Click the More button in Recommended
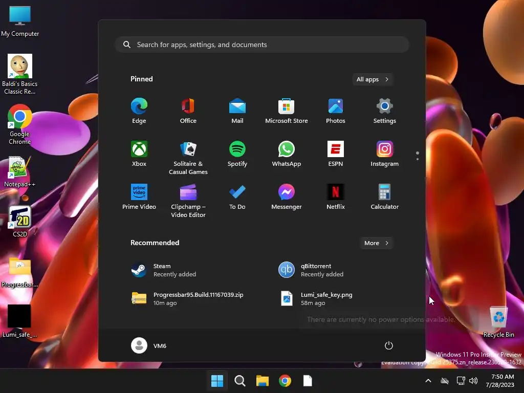This screenshot has height=393, width=524. [376, 243]
